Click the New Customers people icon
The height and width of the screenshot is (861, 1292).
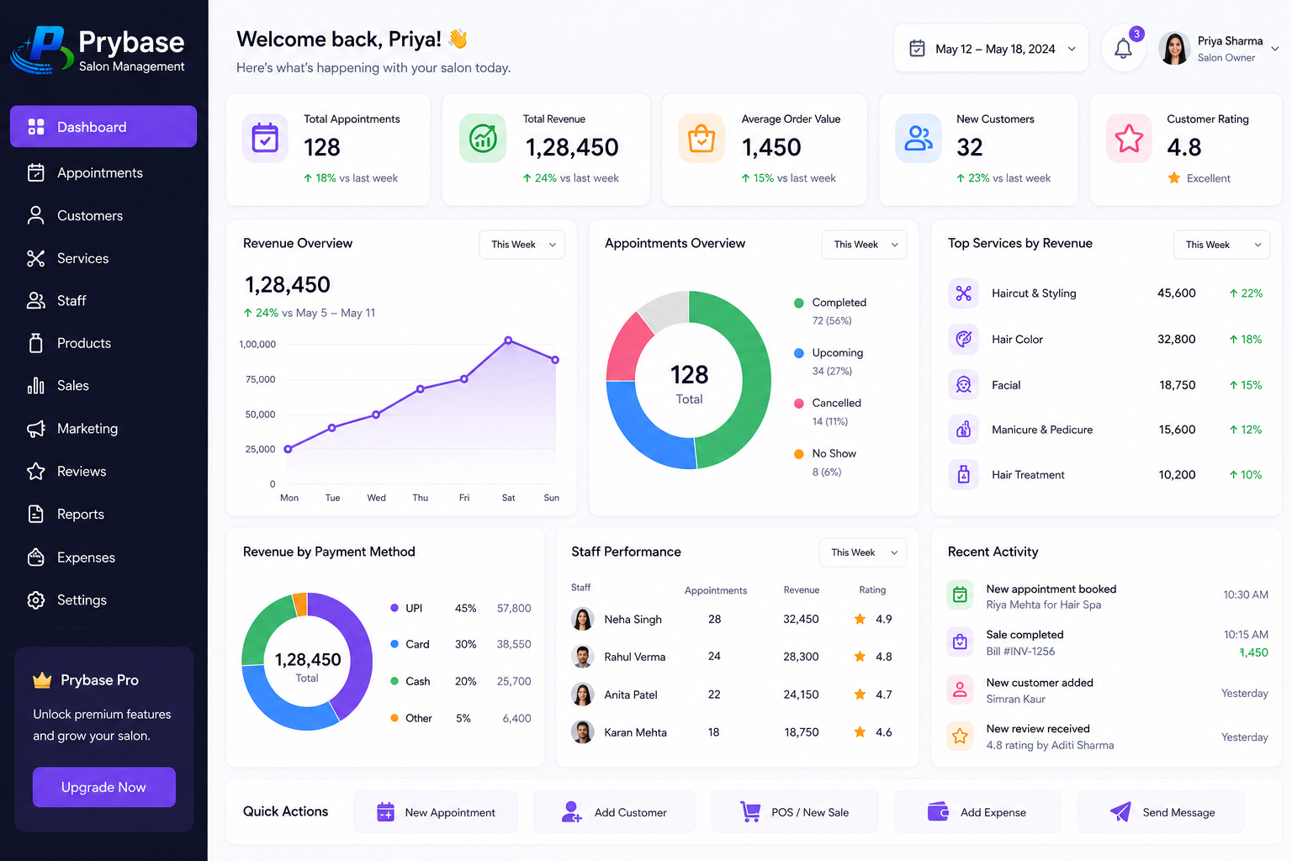[919, 138]
